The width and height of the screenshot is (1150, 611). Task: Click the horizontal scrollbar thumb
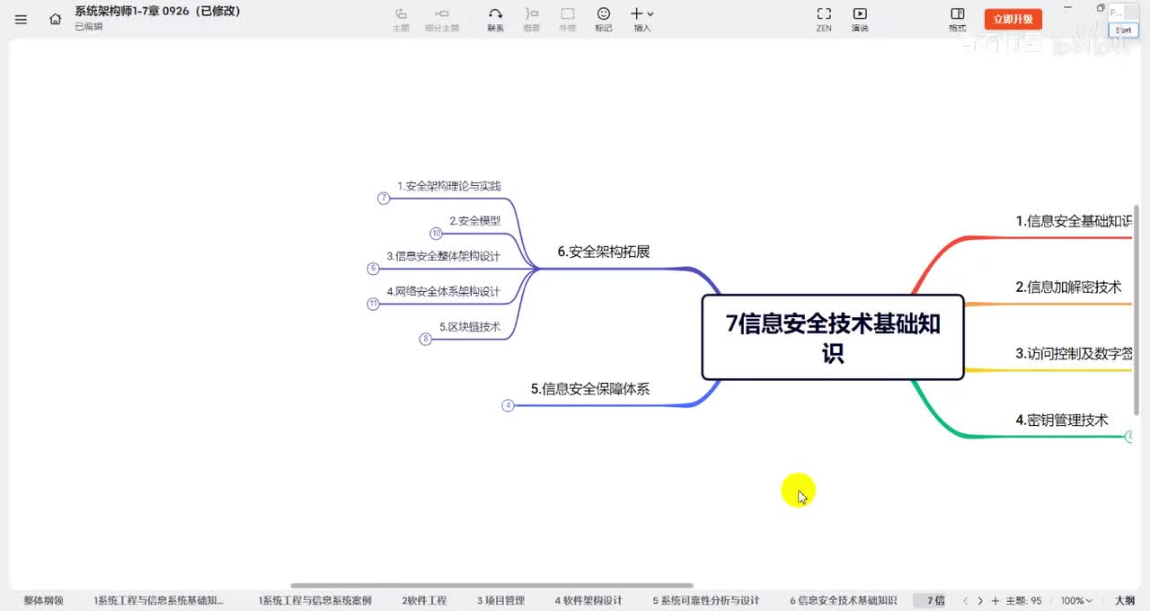(x=491, y=586)
